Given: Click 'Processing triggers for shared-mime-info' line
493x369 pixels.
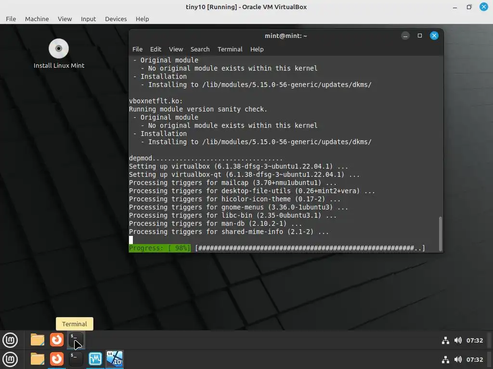Looking at the screenshot, I should click(x=229, y=232).
